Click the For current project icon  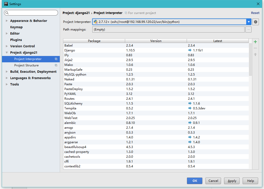click(x=126, y=13)
